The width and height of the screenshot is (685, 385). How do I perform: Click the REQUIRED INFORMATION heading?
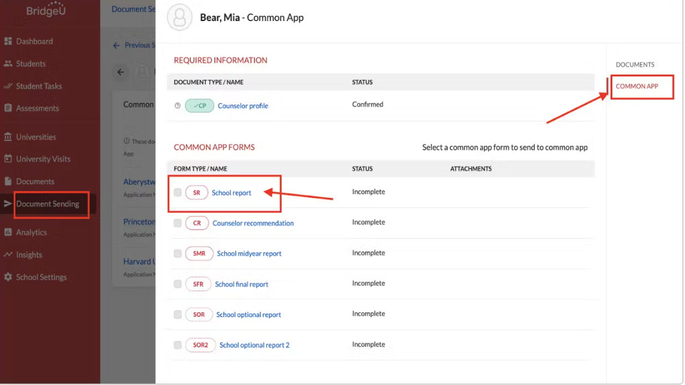(221, 60)
